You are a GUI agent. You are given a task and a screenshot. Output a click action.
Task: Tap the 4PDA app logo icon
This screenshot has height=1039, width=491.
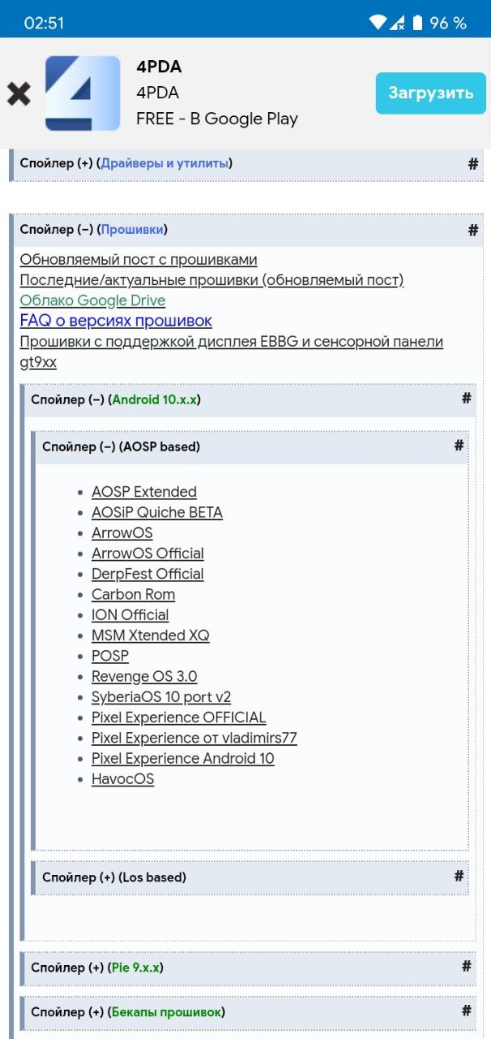tap(83, 93)
